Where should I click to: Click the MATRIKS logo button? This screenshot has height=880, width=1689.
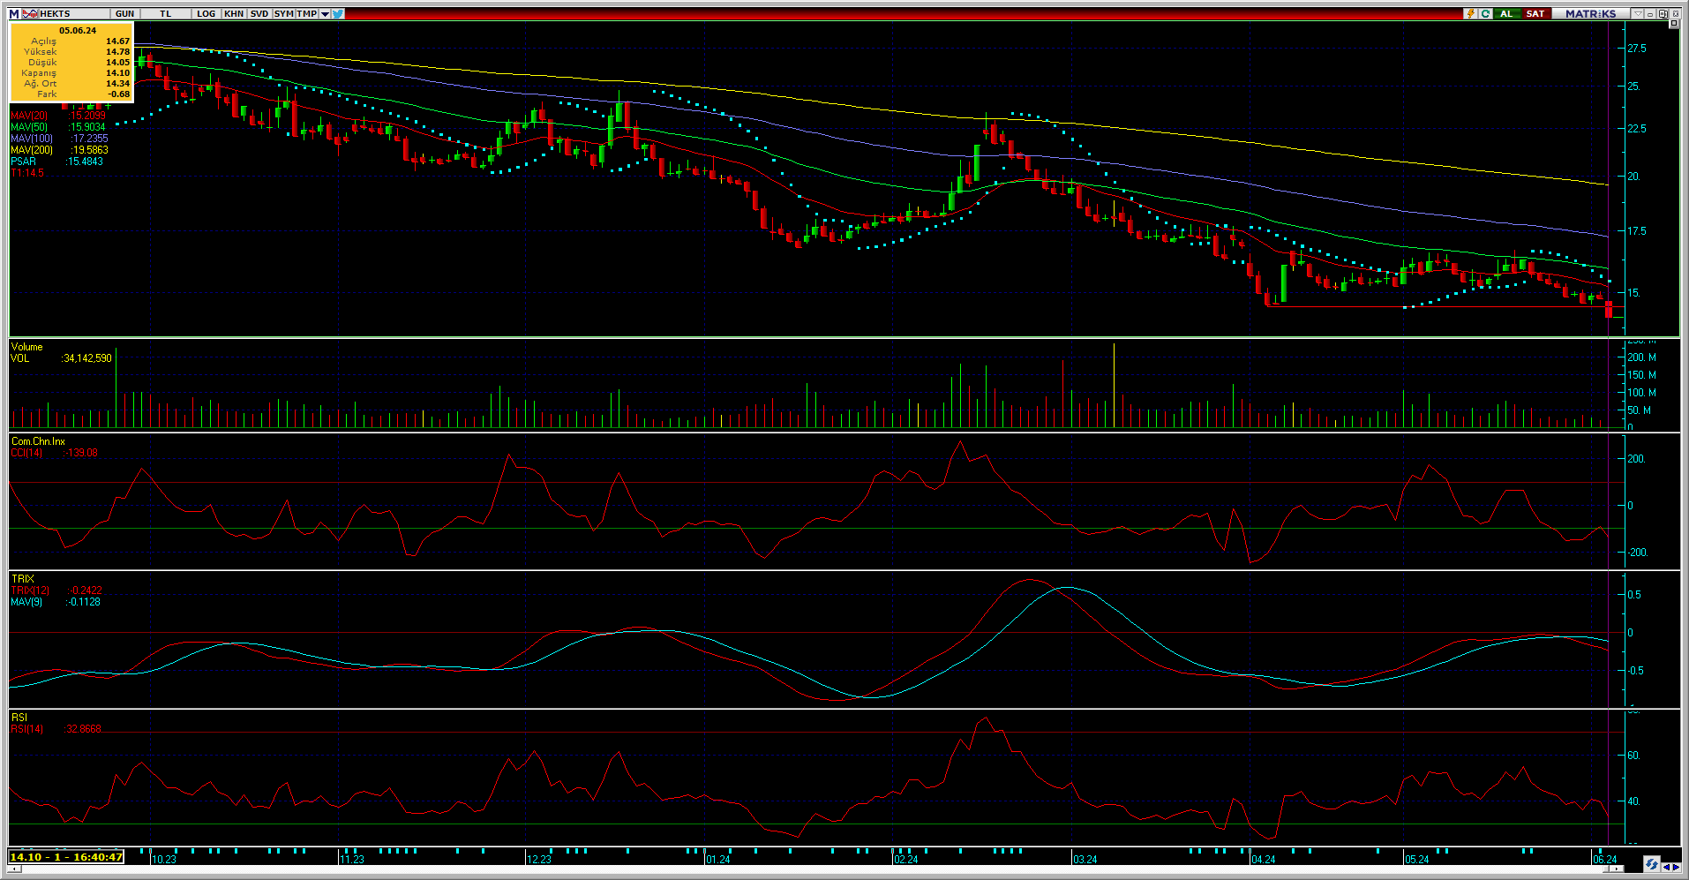pyautogui.click(x=1591, y=14)
